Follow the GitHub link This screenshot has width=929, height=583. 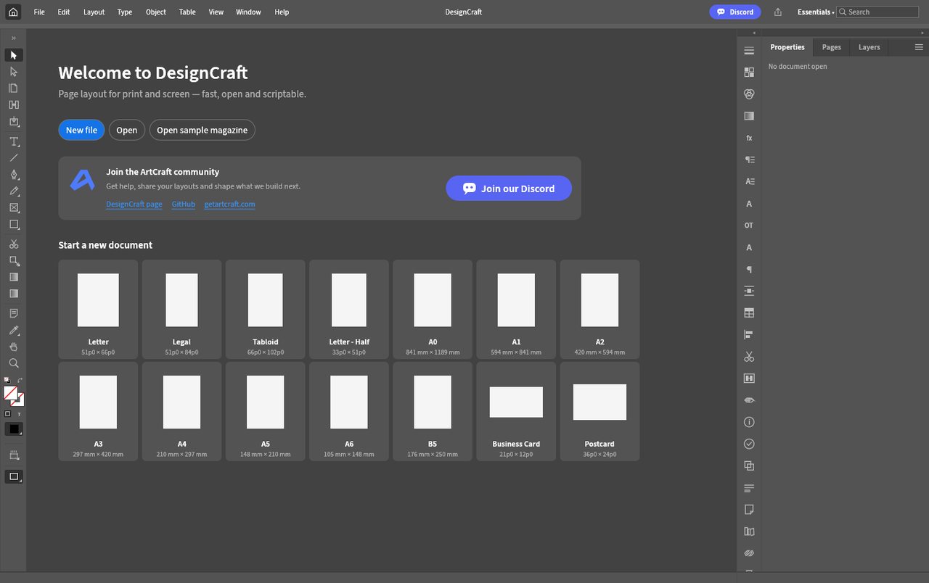click(184, 204)
